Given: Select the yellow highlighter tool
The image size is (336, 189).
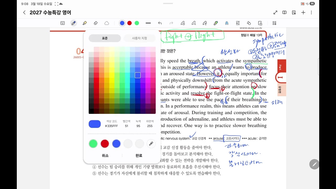Looking at the screenshot, I should tap(85, 23).
